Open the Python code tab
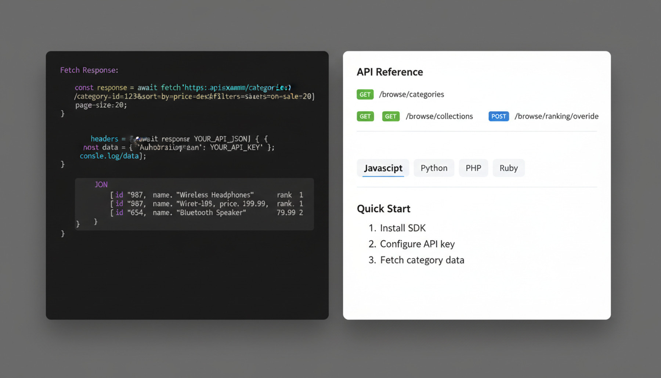The height and width of the screenshot is (378, 661). (434, 168)
